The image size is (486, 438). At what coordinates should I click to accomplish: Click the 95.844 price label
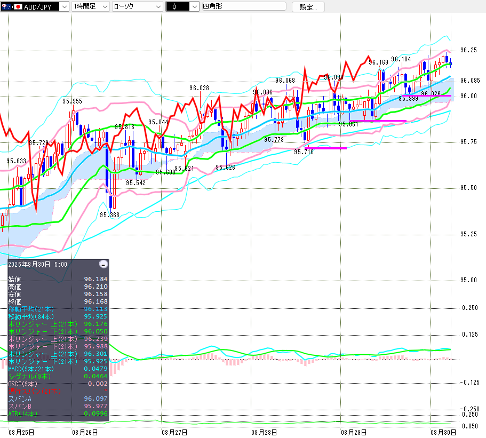[158, 122]
